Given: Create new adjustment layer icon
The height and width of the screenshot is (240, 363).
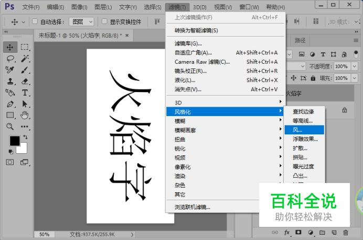Looking at the screenshot, I should [311, 232].
